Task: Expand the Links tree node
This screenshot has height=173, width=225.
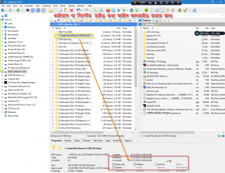Action: (2, 23)
